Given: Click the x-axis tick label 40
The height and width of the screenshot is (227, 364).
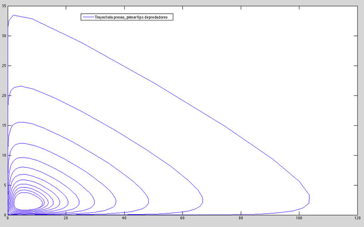Looking at the screenshot, I should pyautogui.click(x=124, y=219).
